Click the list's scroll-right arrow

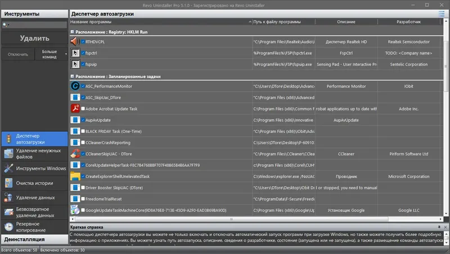click(440, 219)
